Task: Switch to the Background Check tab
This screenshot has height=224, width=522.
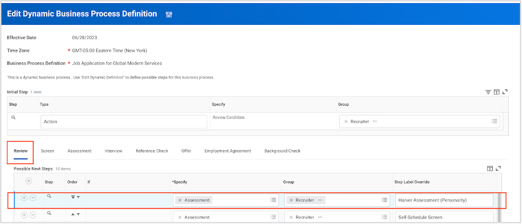Action: click(282, 151)
